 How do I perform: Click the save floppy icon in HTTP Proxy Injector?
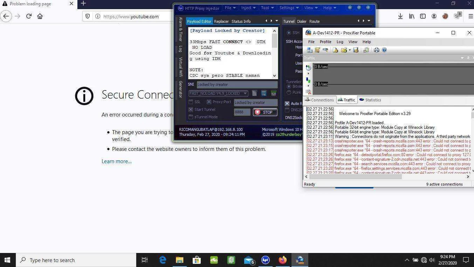[264, 93]
